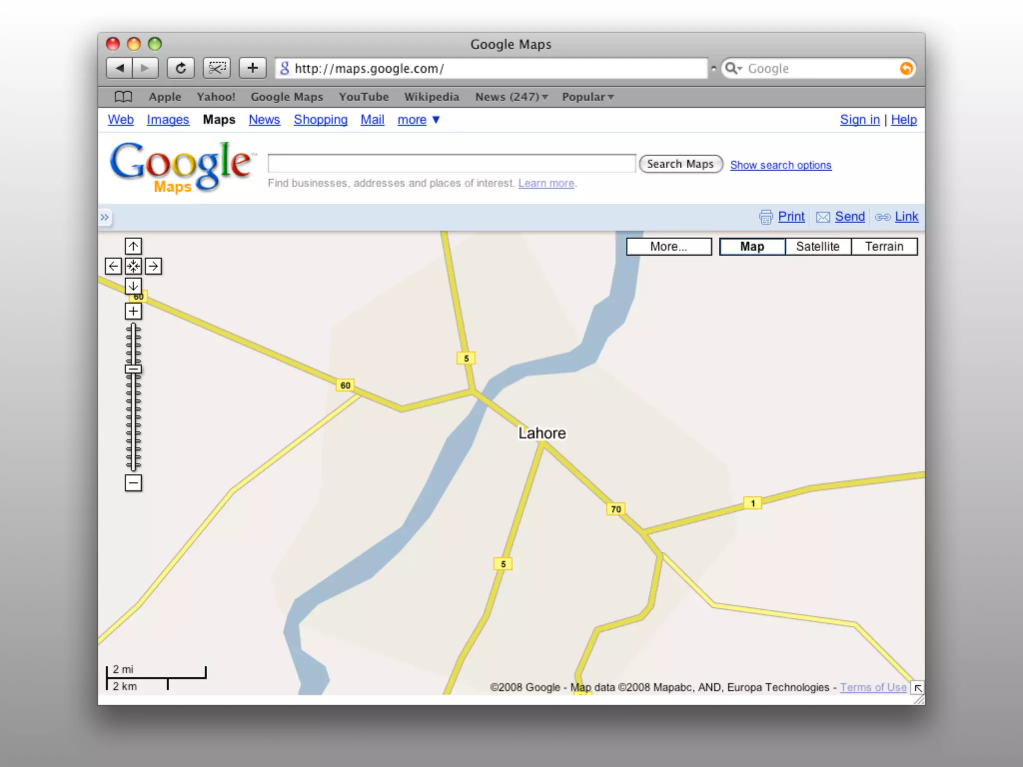Open the Wikipedia bookmark
The width and height of the screenshot is (1023, 767).
click(432, 97)
